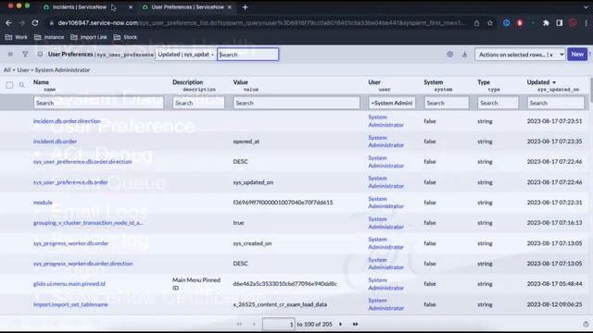Jump to last page arrow
Image resolution: width=593 pixels, height=333 pixels.
pyautogui.click(x=355, y=324)
